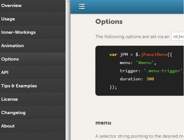Select About in the sidebar menu
This screenshot has height=140, width=184.
click(8, 126)
